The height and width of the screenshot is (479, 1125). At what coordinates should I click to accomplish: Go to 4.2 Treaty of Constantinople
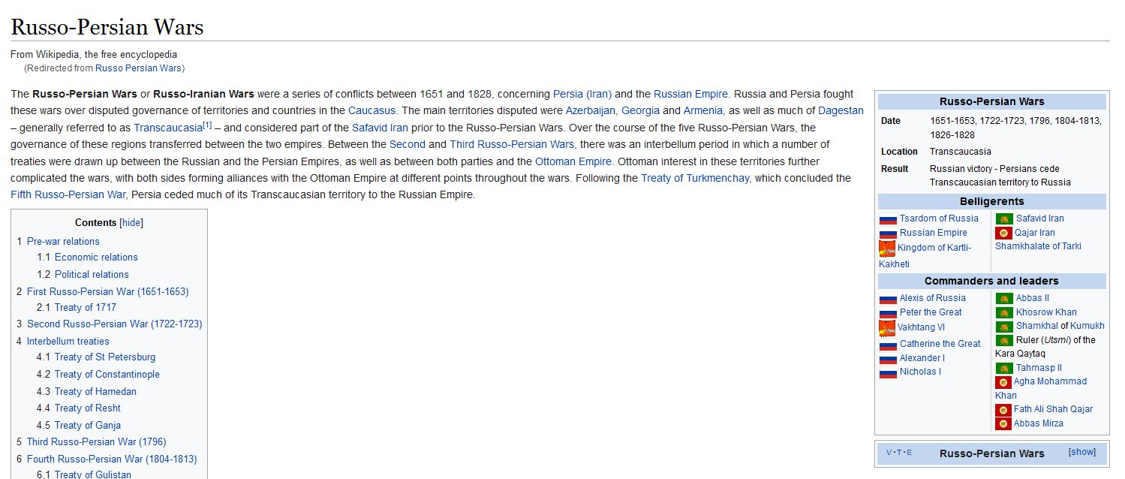tap(107, 375)
